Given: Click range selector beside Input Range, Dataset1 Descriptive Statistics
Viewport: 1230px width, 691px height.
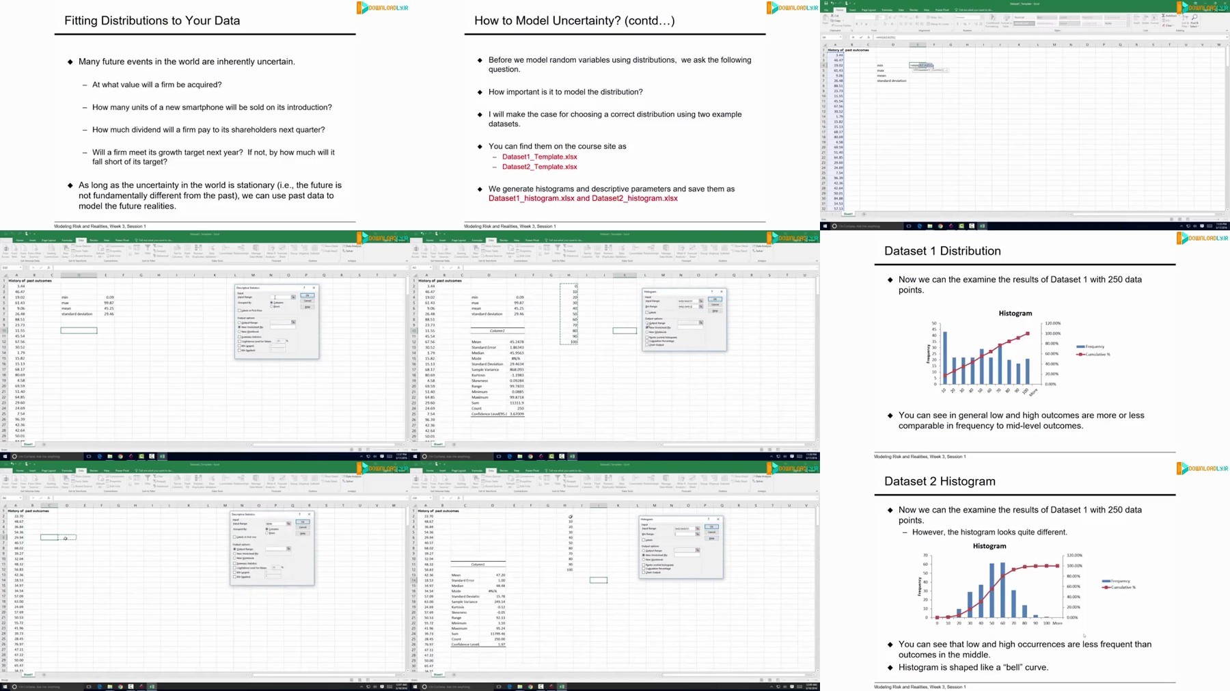Looking at the screenshot, I should click(x=293, y=297).
